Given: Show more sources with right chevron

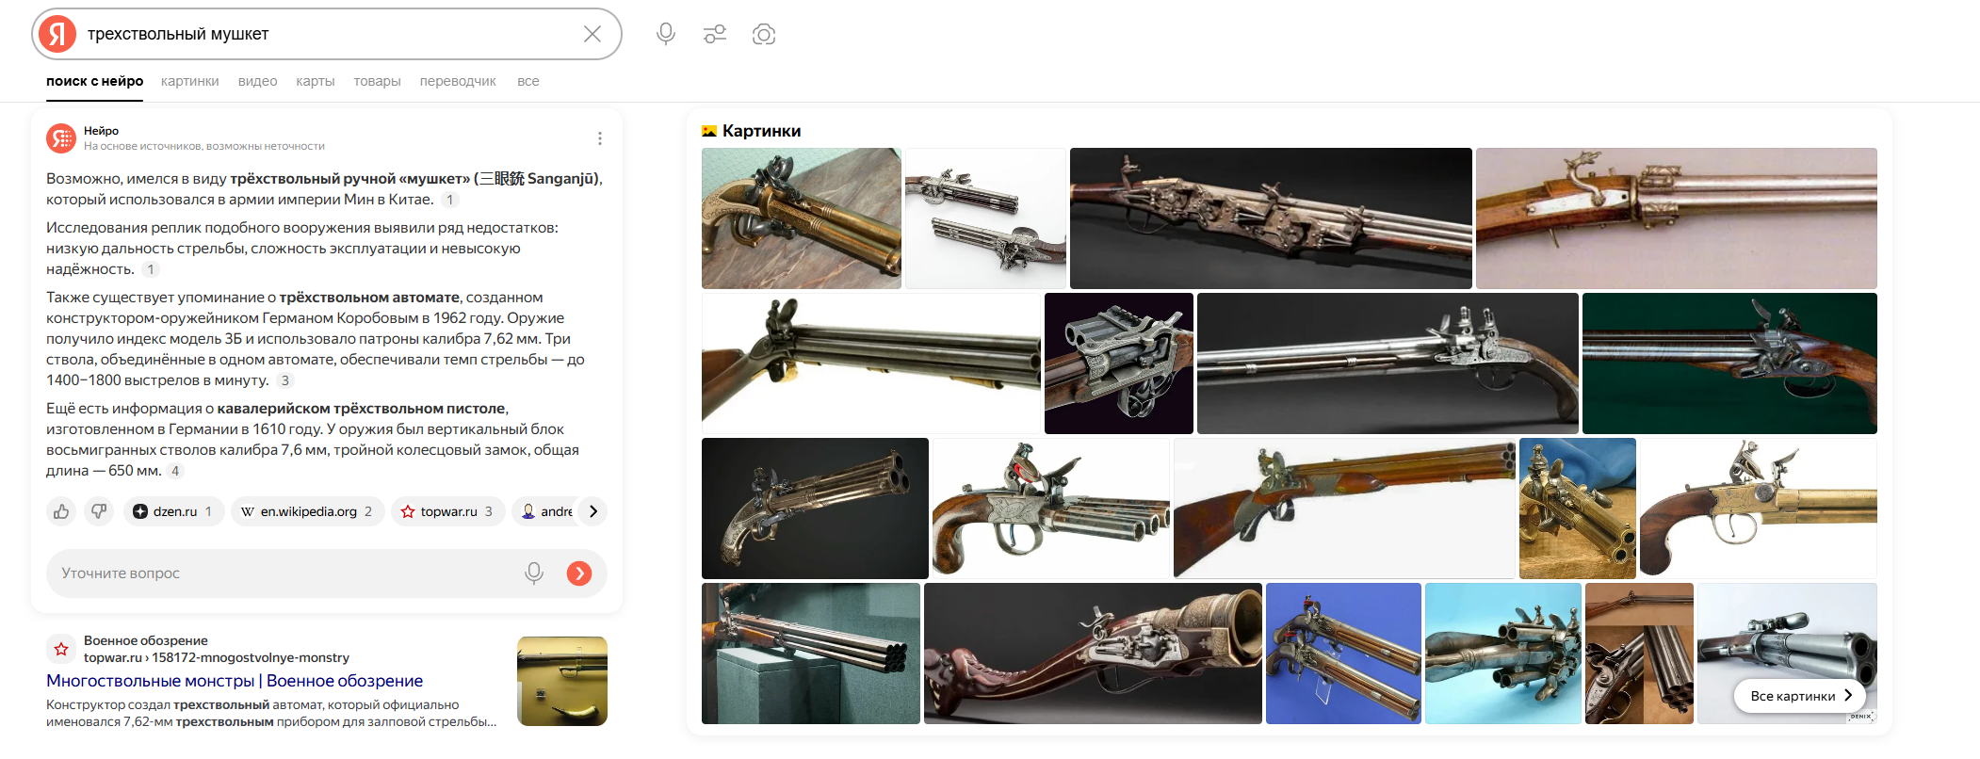Looking at the screenshot, I should [593, 511].
